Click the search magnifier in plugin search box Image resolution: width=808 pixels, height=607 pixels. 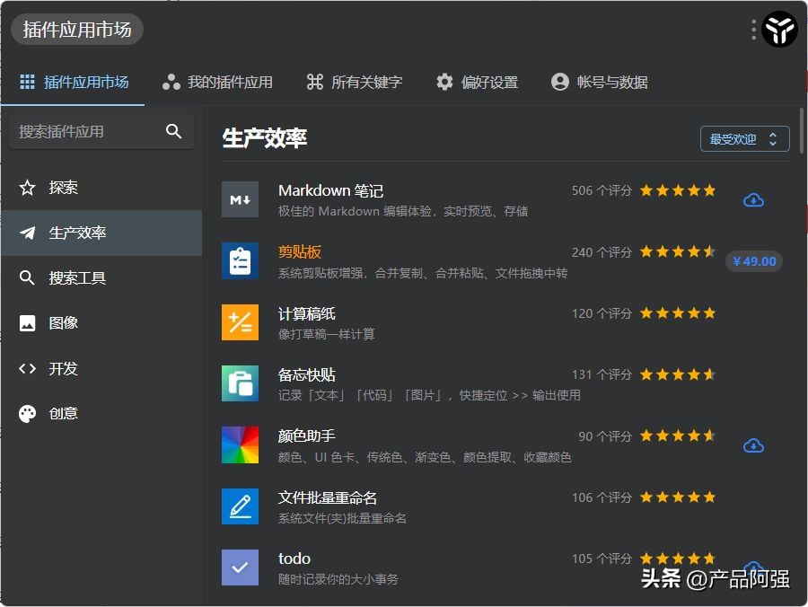(173, 131)
